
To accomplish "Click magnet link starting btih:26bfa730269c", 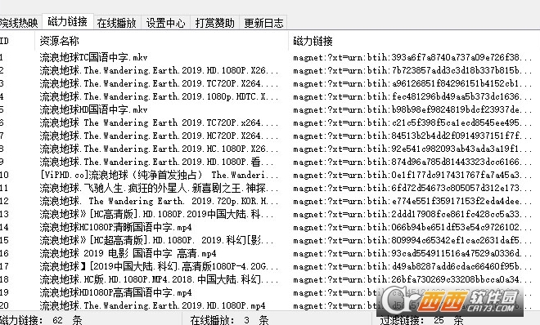I will (412, 279).
